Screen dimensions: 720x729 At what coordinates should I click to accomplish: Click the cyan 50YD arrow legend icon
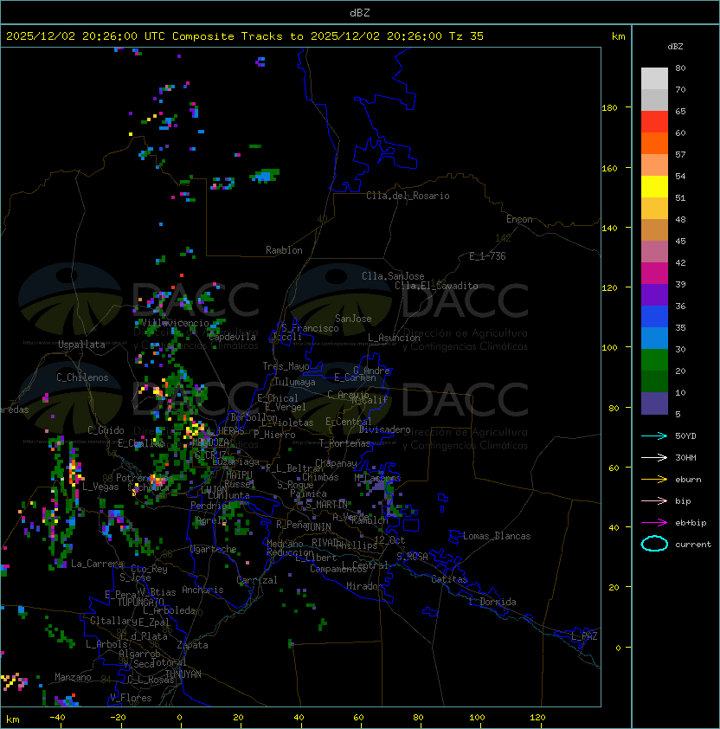pos(654,435)
